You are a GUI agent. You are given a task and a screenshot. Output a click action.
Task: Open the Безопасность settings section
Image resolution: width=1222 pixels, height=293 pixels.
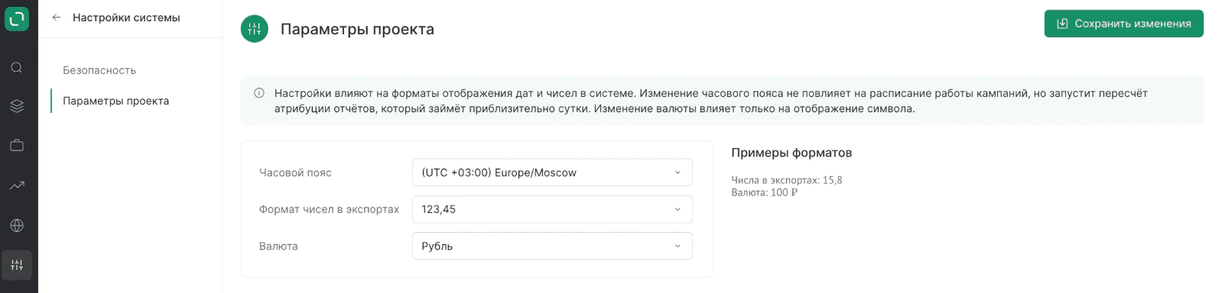pos(99,70)
